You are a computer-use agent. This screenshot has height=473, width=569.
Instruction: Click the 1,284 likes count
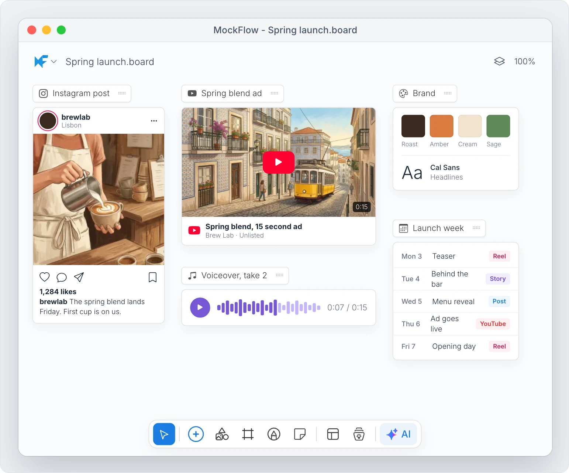point(58,292)
